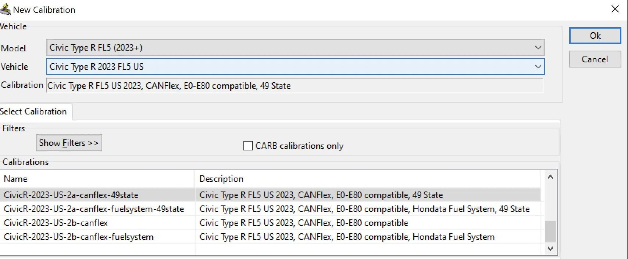Click description ending 'compatible, Hondata Fuel System'
The image size is (628, 259).
tap(347, 237)
